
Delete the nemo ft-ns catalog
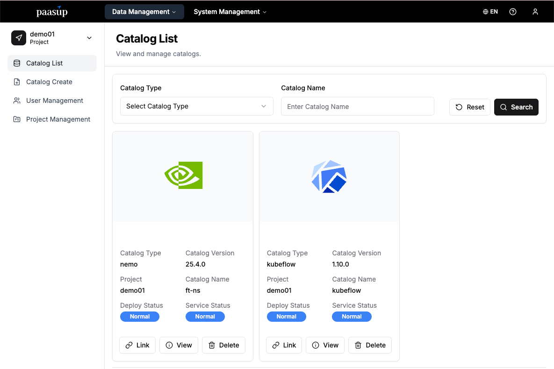[x=223, y=345]
